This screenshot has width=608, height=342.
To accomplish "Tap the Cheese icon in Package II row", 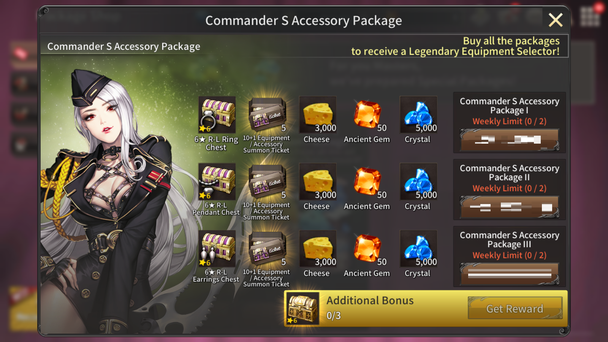I will tap(318, 181).
